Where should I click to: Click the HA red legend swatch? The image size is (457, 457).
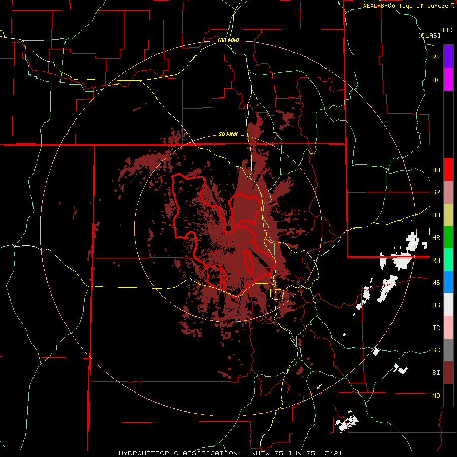(x=448, y=170)
